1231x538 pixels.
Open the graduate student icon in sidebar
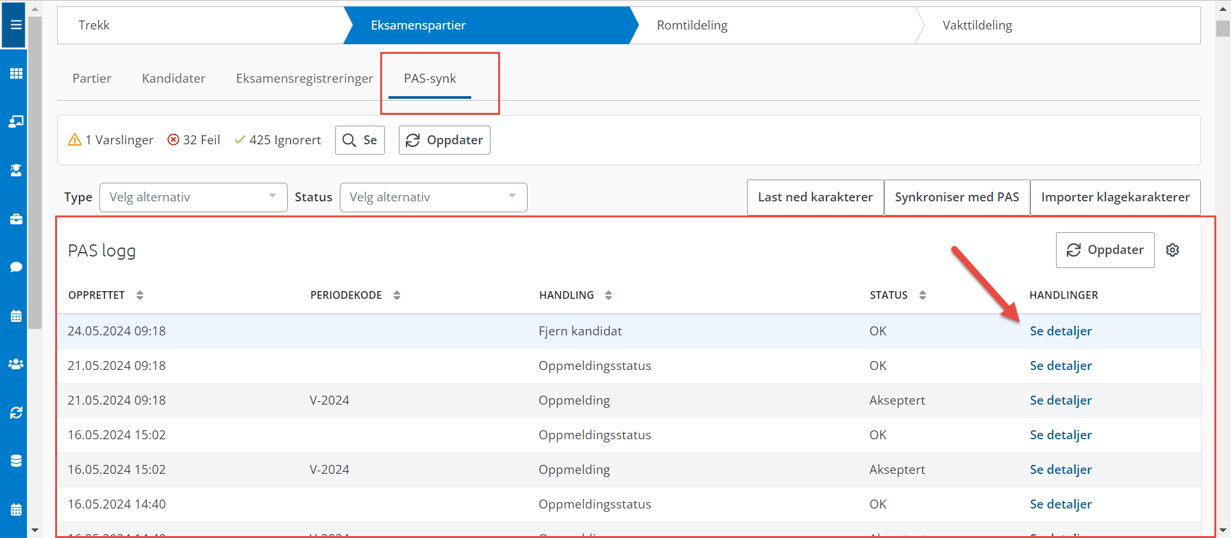(16, 170)
